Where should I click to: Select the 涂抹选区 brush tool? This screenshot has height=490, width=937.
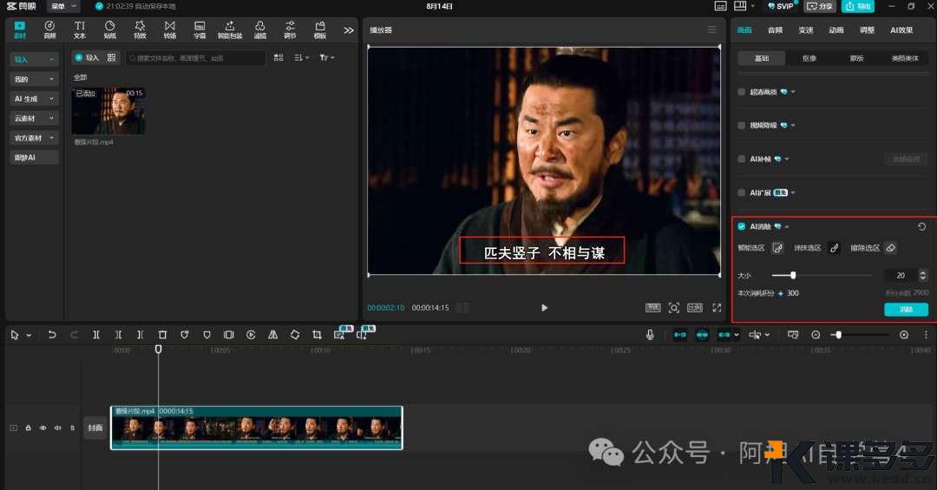click(834, 248)
